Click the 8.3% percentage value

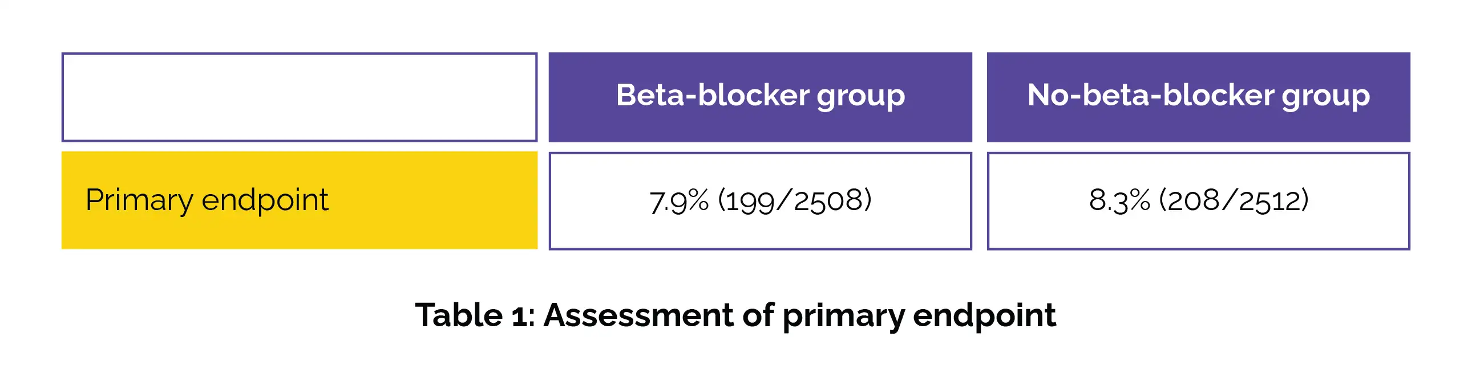click(x=1119, y=201)
